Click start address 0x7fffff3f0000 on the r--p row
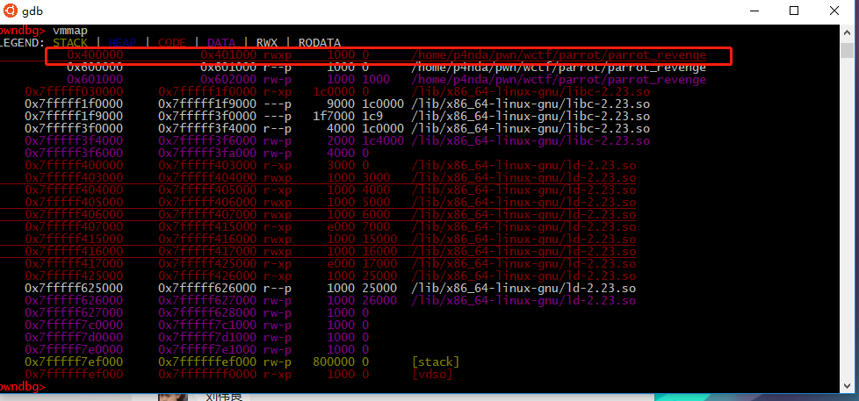 pos(74,129)
